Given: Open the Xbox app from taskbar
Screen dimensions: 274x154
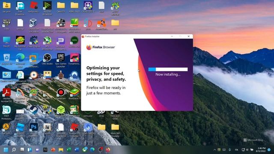Looking at the screenshot, I should tap(85, 150).
